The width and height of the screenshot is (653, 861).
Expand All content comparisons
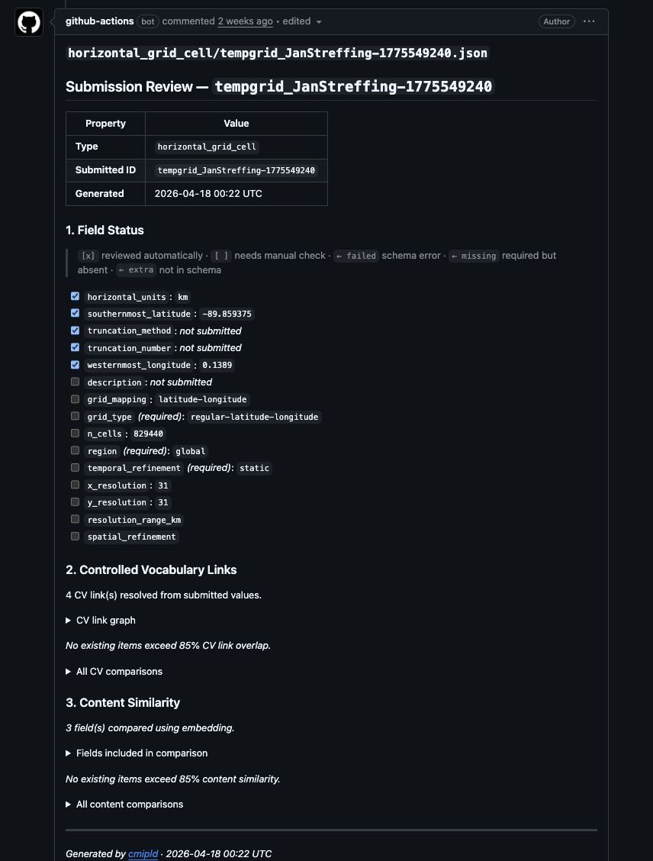pyautogui.click(x=124, y=804)
